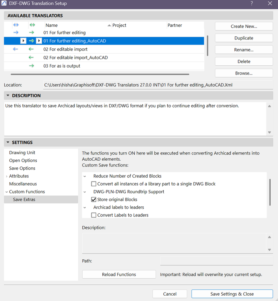This screenshot has height=301, width=278.
Task: Click green arrow beside 02 For editable import_AutoCAD
Action: [32, 58]
